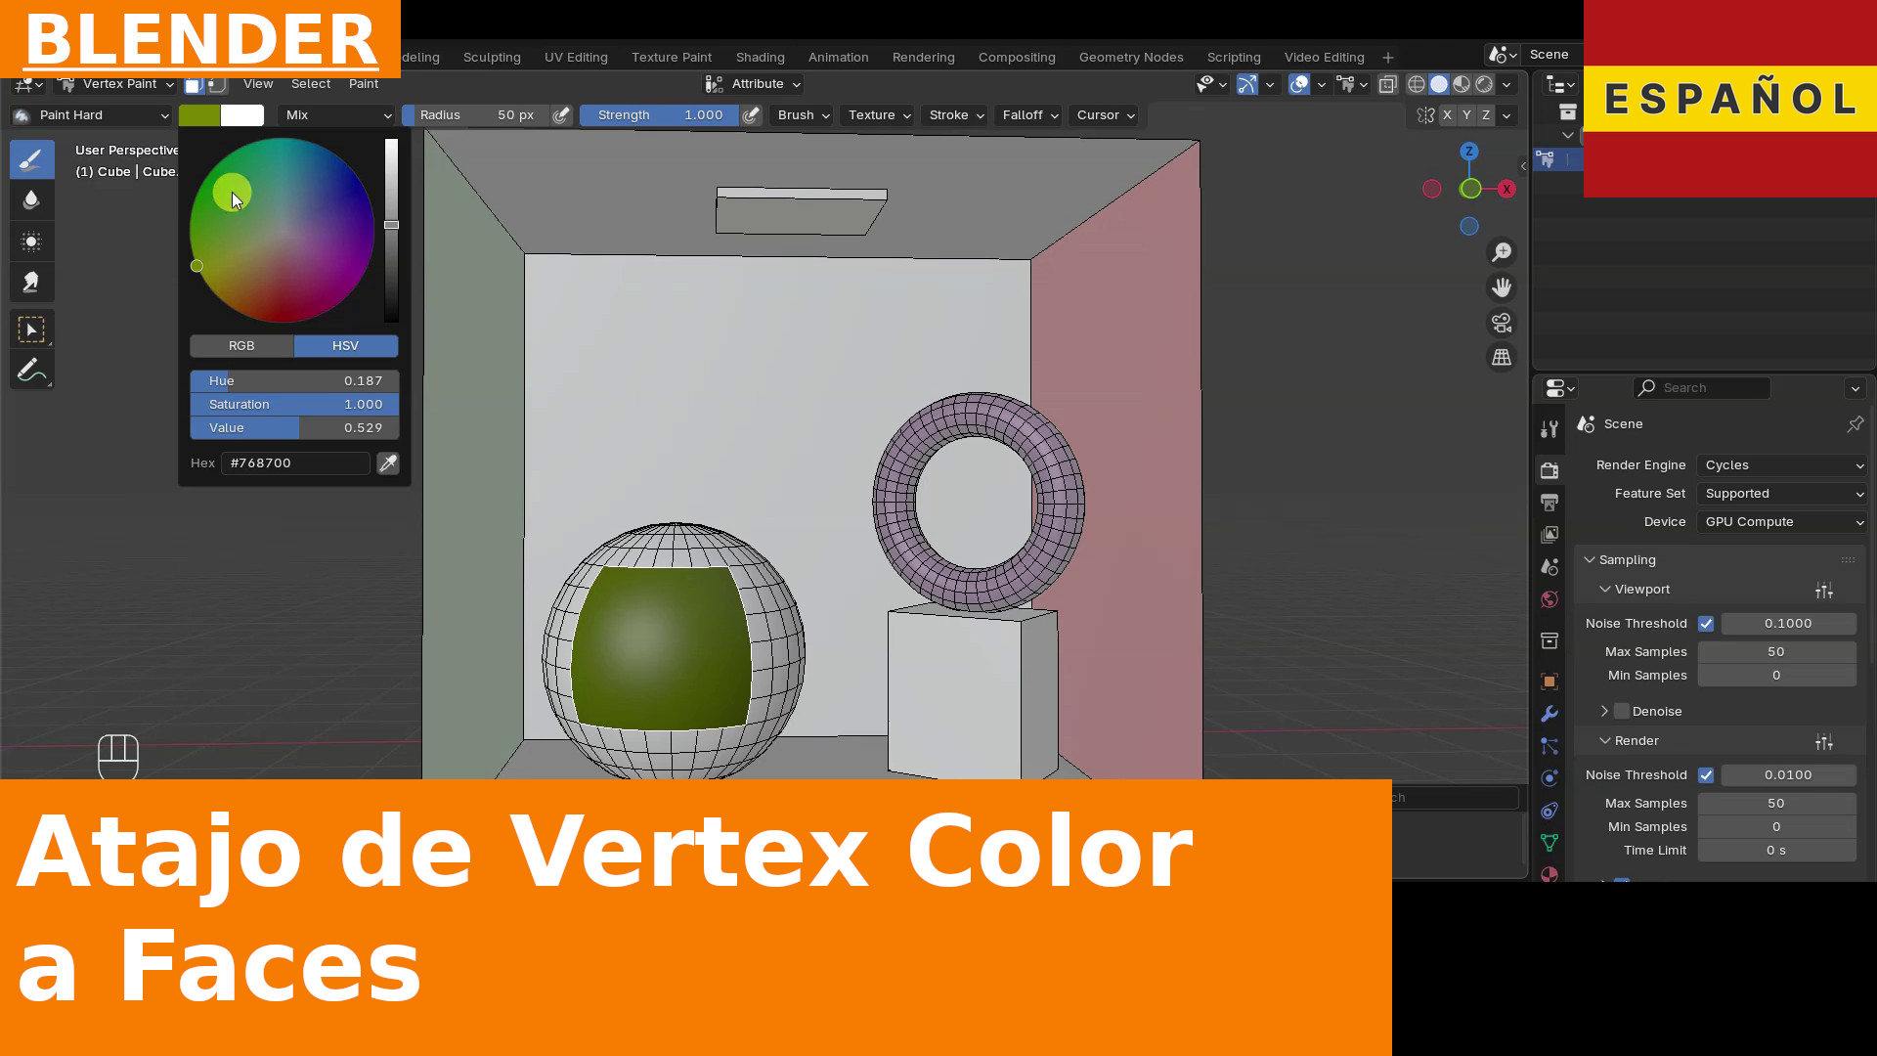1877x1056 pixels.
Task: Toggle viewport overlays button
Action: click(1298, 85)
